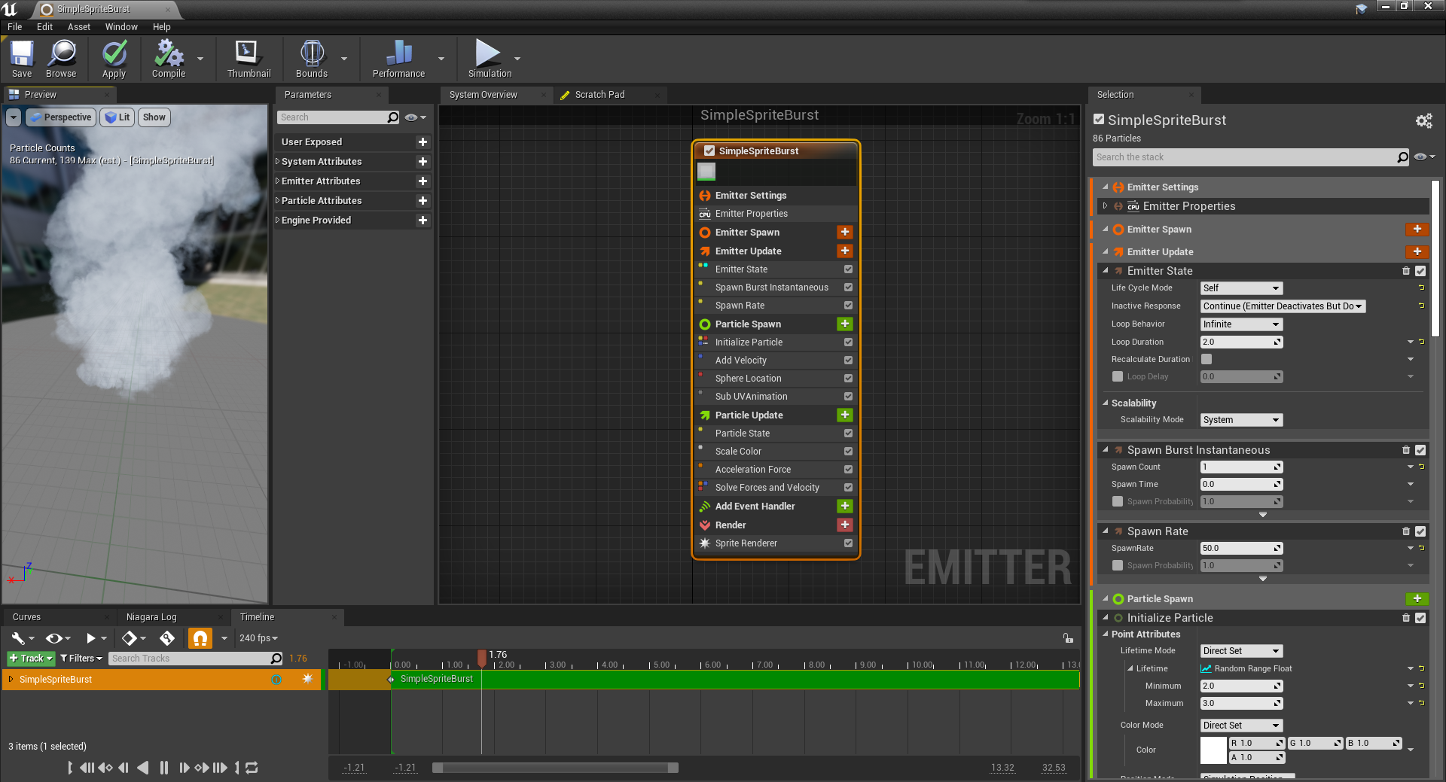Add a new Particle Attributes parameter
1446x782 pixels.
click(423, 200)
